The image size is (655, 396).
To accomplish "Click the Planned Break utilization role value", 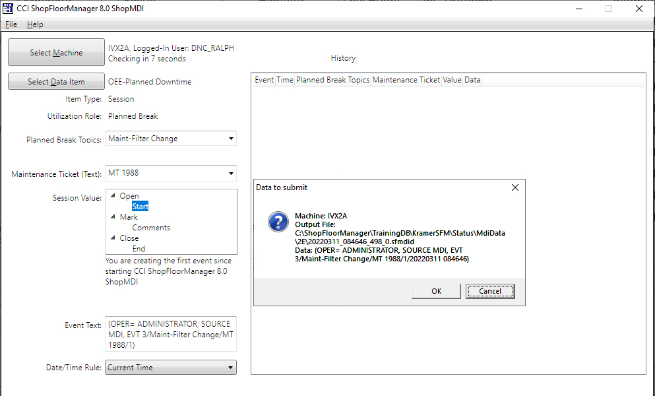I will click(x=133, y=116).
